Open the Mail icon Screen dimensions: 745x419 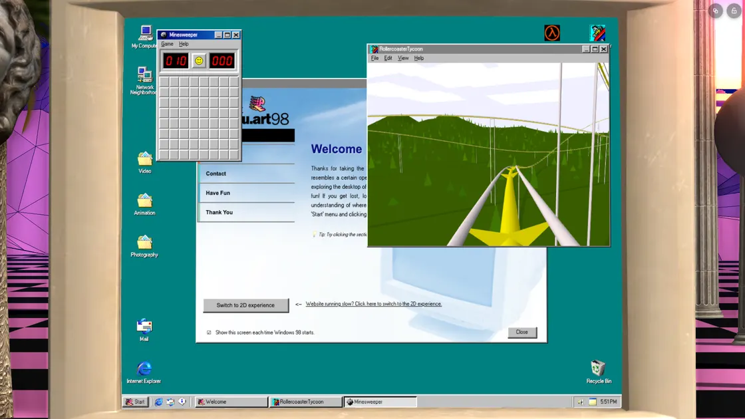tap(144, 325)
